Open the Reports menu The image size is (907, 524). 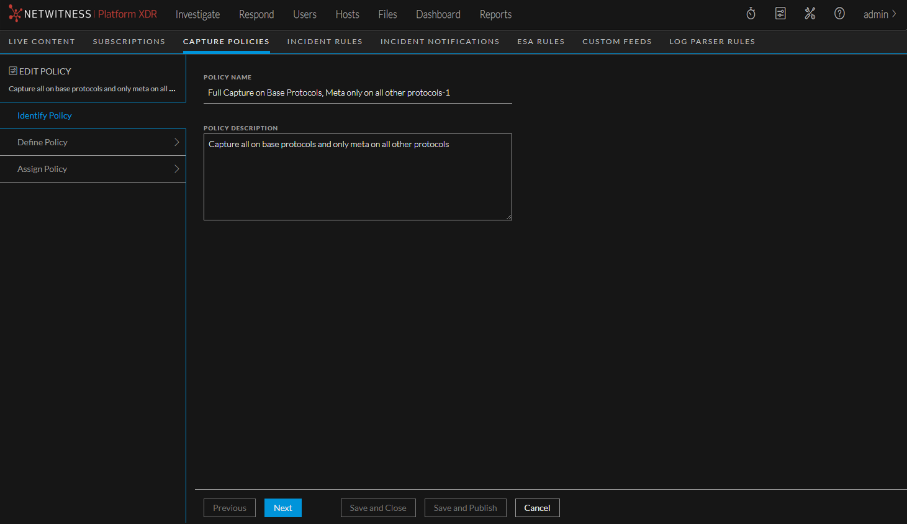(495, 14)
